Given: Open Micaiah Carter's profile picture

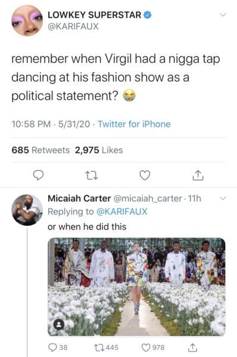Looking at the screenshot, I should 27,210.
